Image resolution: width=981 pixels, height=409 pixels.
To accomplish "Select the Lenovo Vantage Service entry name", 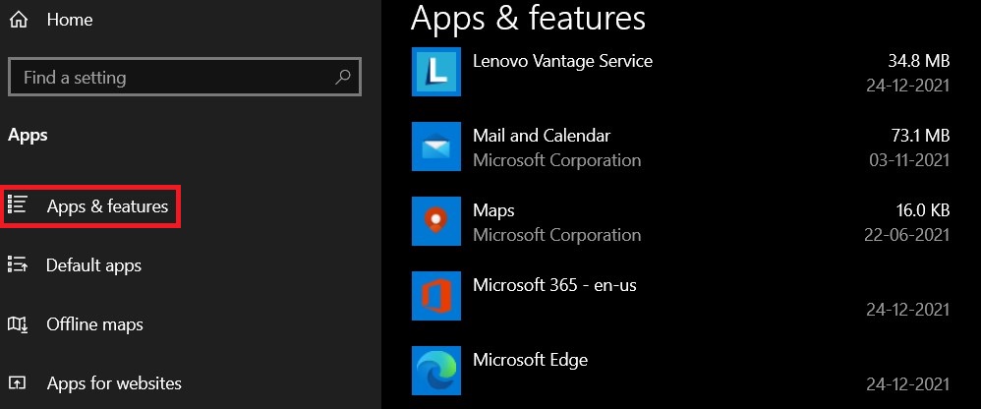I will click(562, 61).
